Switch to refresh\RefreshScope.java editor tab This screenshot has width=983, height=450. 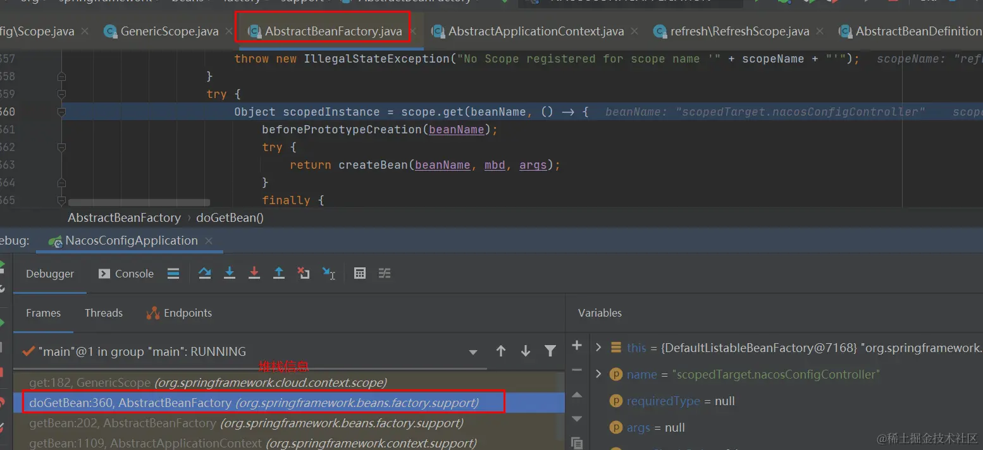coord(739,31)
